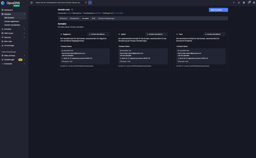Click the Dashboard sidebar icon

click(2, 10)
